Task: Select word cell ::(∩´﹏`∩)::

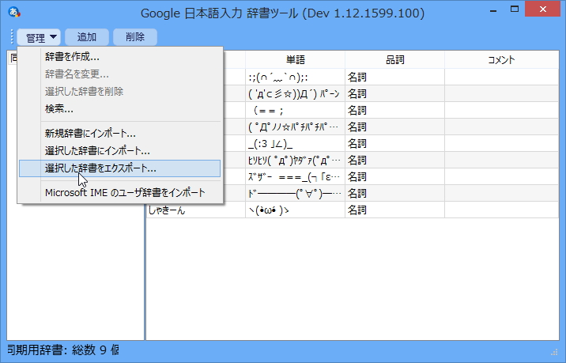Action: (296, 77)
